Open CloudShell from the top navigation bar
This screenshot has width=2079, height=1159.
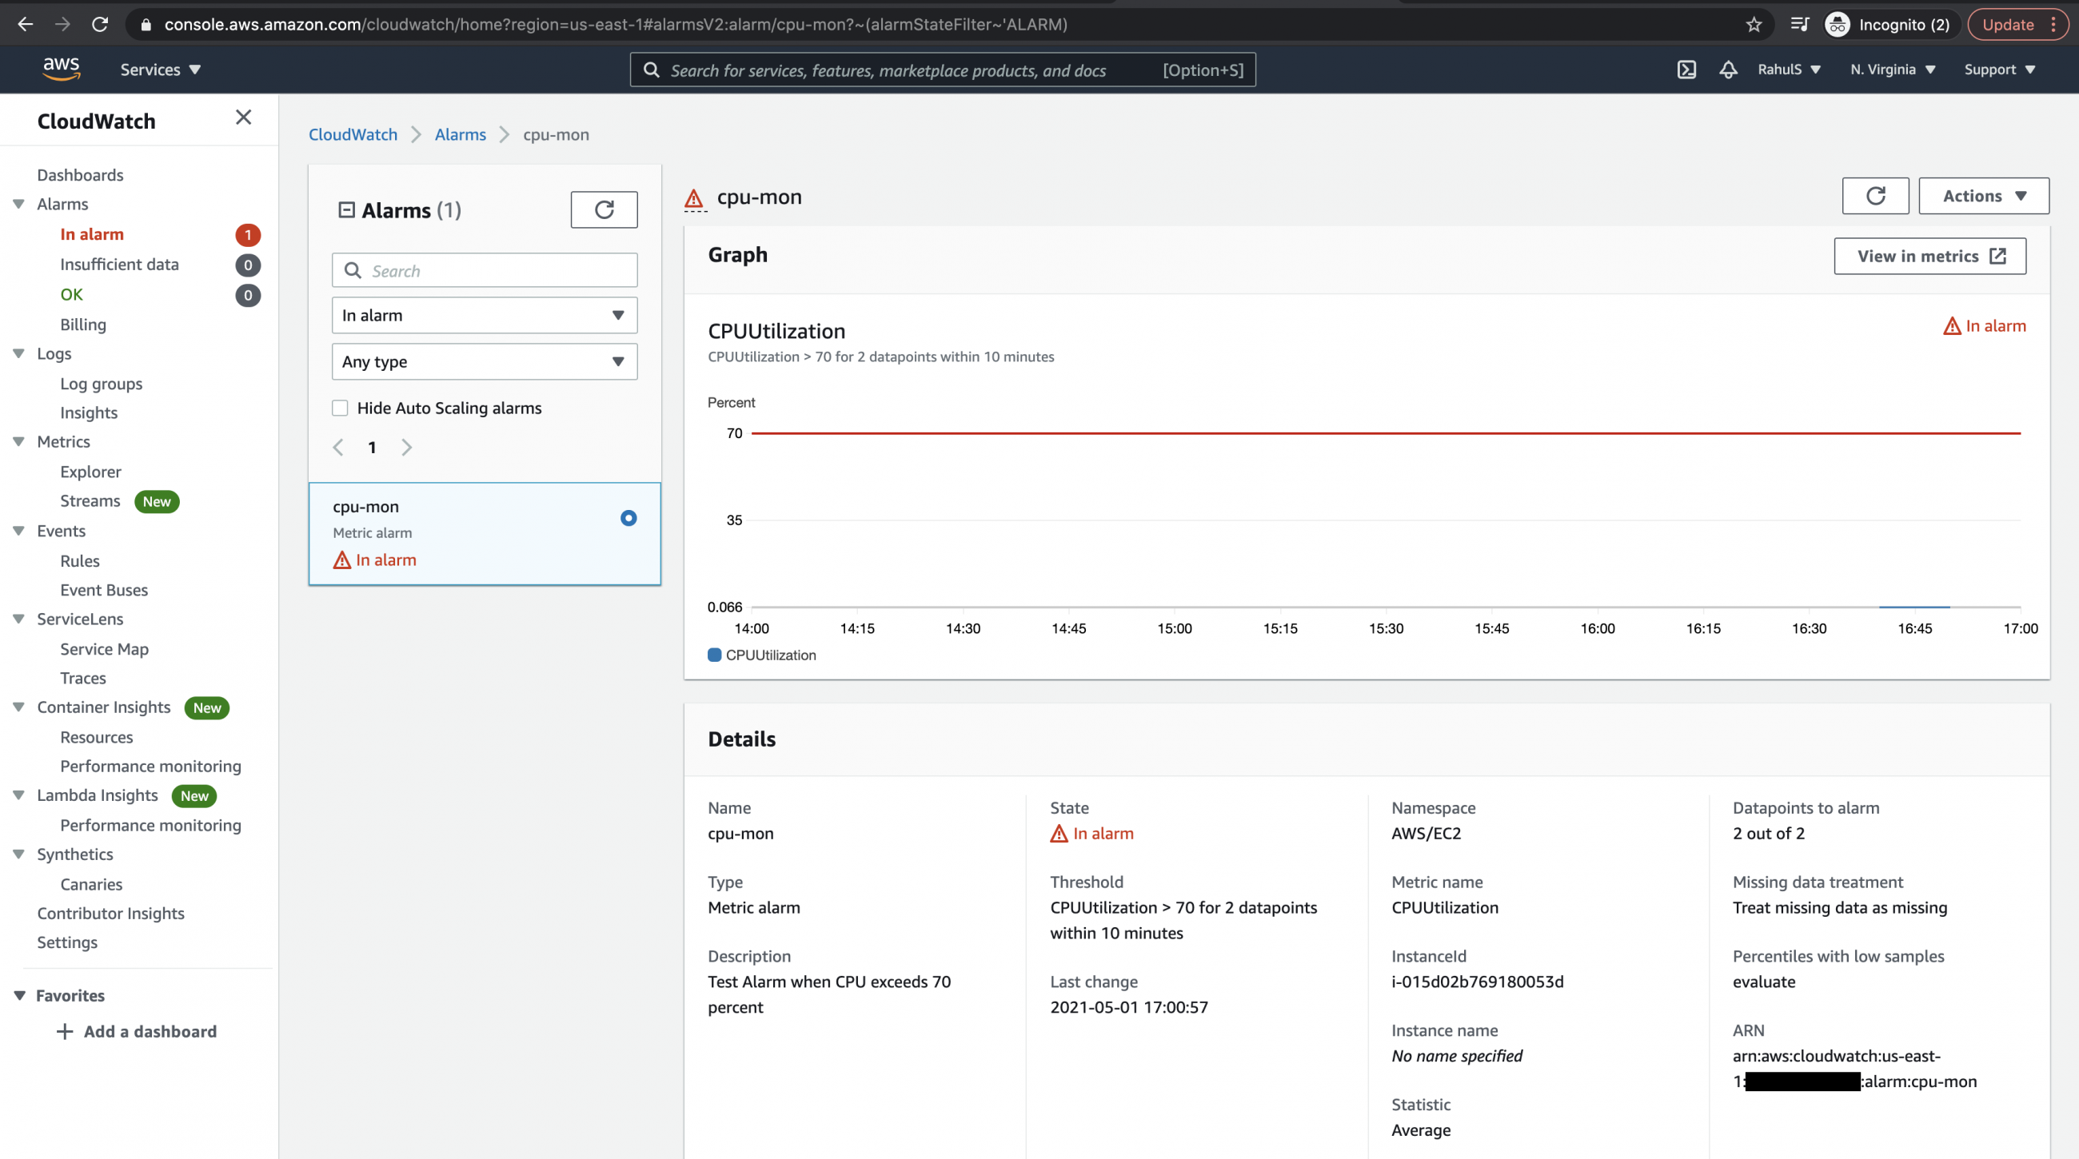[1686, 70]
